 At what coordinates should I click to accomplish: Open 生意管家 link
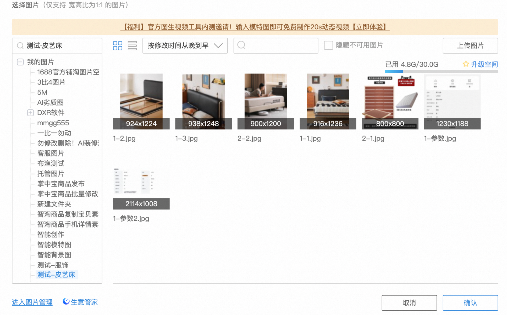tap(84, 302)
